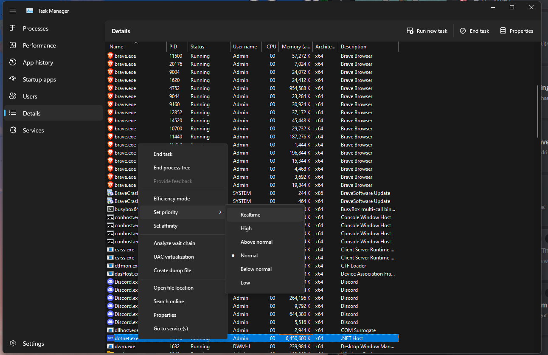Sort by the CPU column header

point(270,47)
